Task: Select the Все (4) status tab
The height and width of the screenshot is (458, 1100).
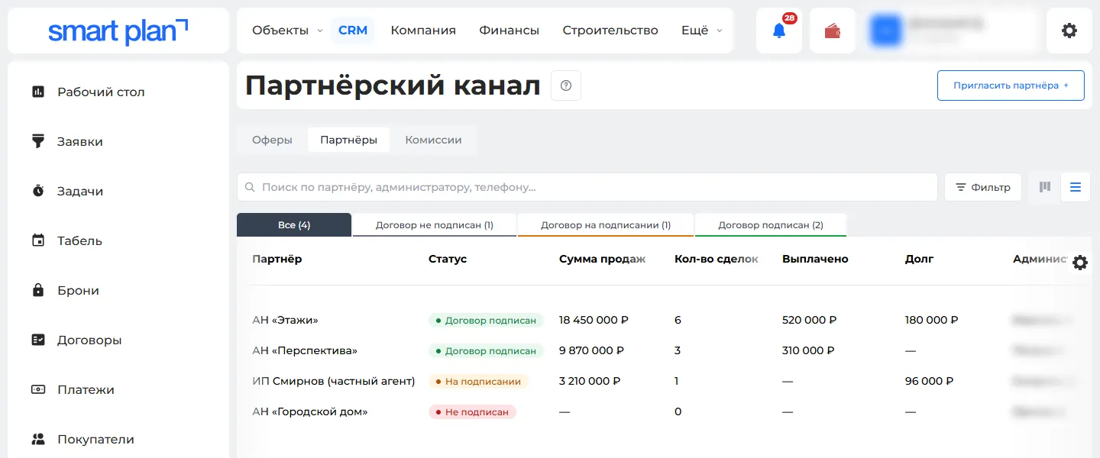Action: (x=294, y=224)
